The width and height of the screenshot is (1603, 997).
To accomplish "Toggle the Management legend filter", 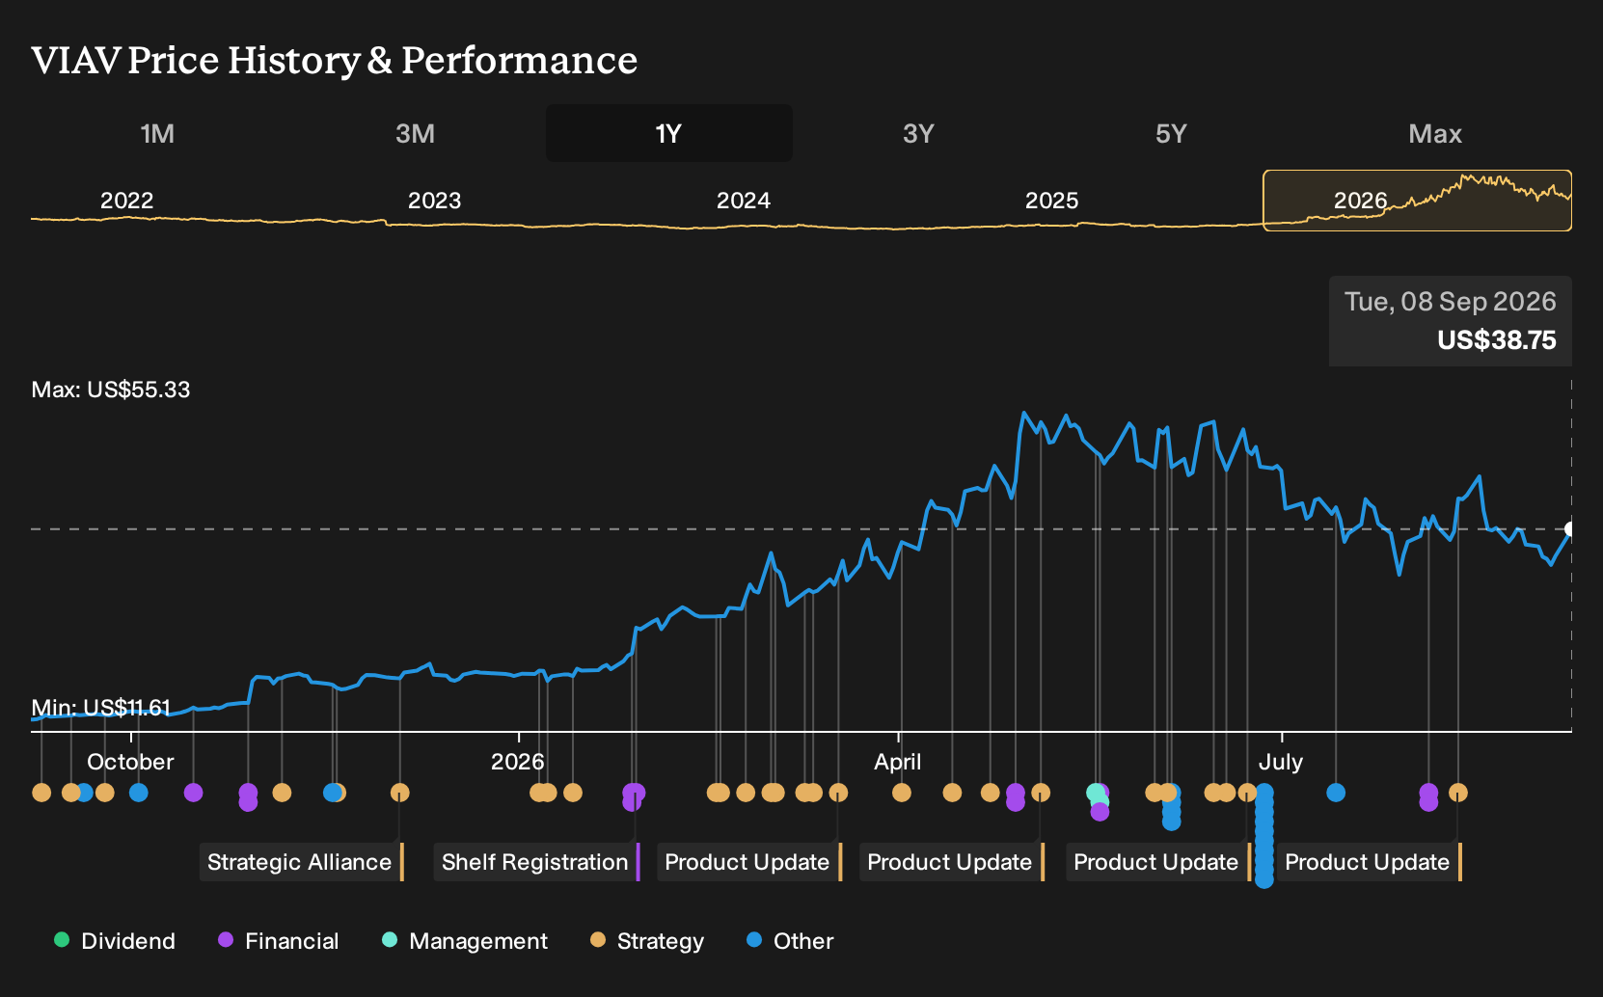I will (465, 941).
